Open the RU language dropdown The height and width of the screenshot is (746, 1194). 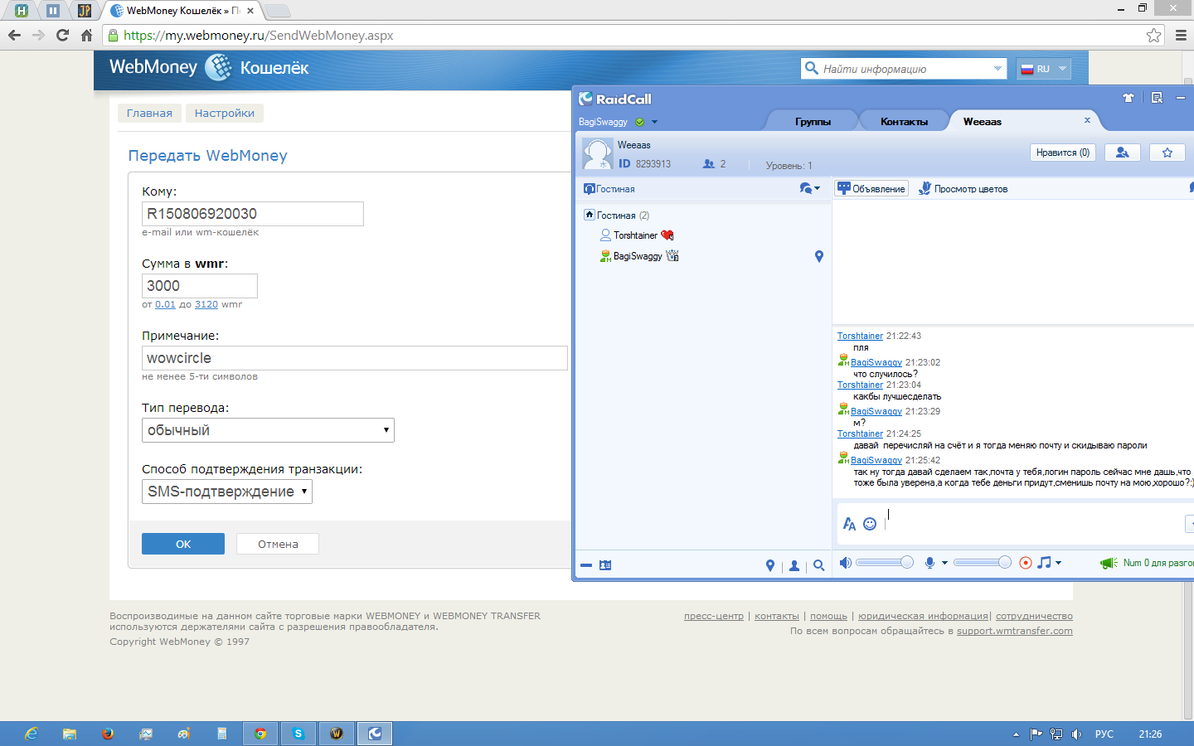click(x=1044, y=69)
